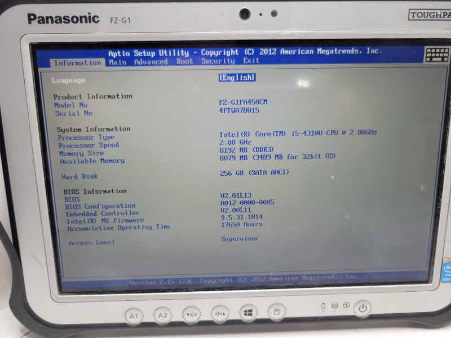The height and width of the screenshot is (338, 451).
Task: Click the Embedded Controller version V2.00L11
Action: pyautogui.click(x=236, y=210)
